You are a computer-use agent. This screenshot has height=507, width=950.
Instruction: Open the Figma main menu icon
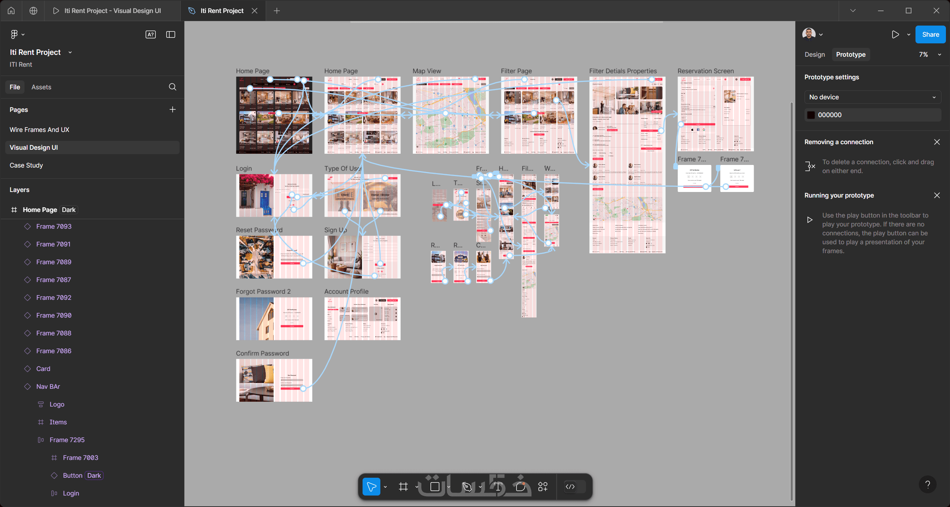(14, 34)
